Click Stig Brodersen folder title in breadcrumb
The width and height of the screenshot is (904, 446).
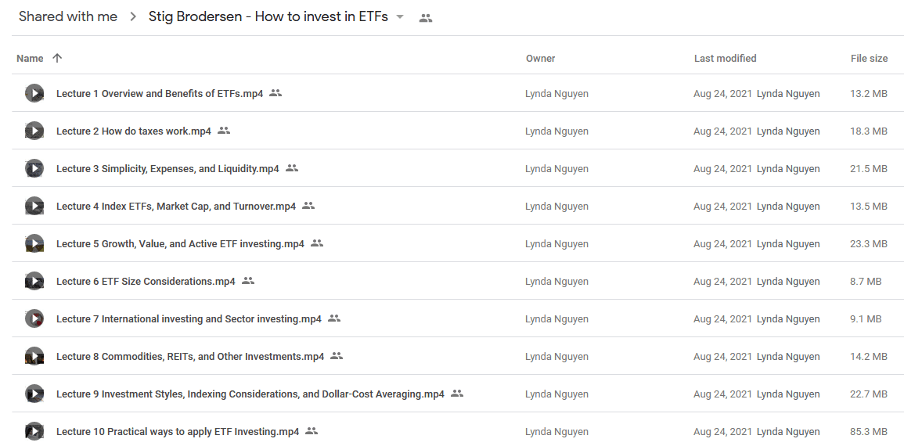tap(268, 16)
